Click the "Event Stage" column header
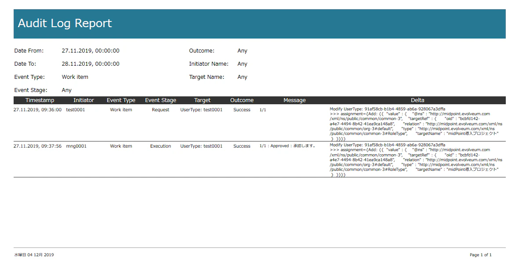 [x=161, y=100]
